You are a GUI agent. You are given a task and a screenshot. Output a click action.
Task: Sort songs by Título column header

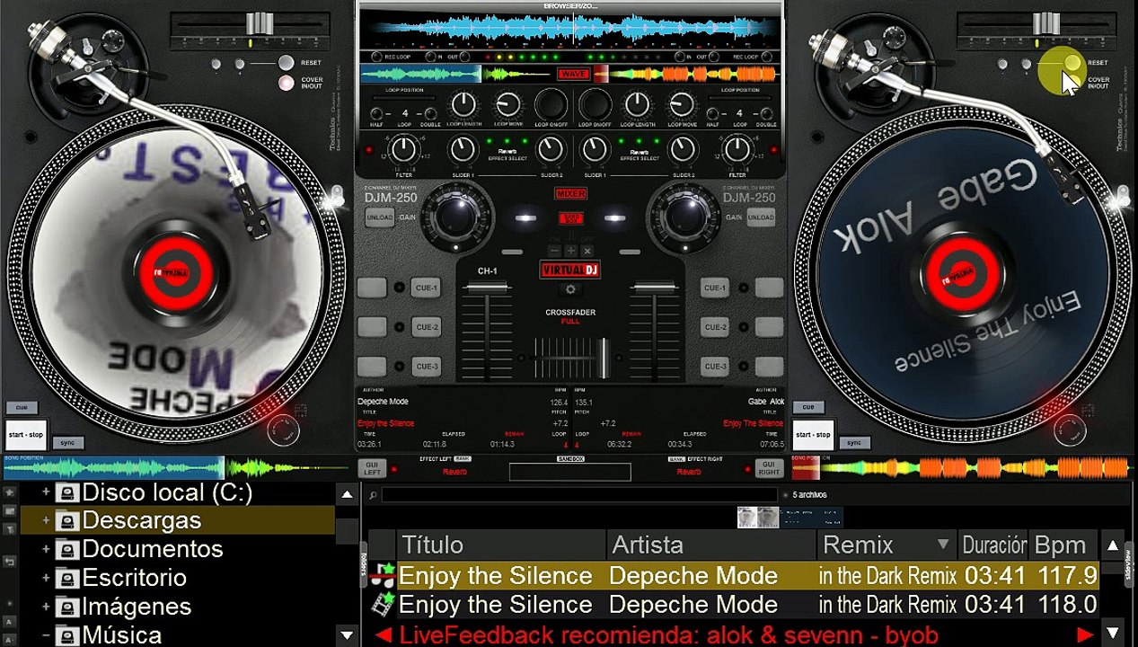(x=501, y=545)
